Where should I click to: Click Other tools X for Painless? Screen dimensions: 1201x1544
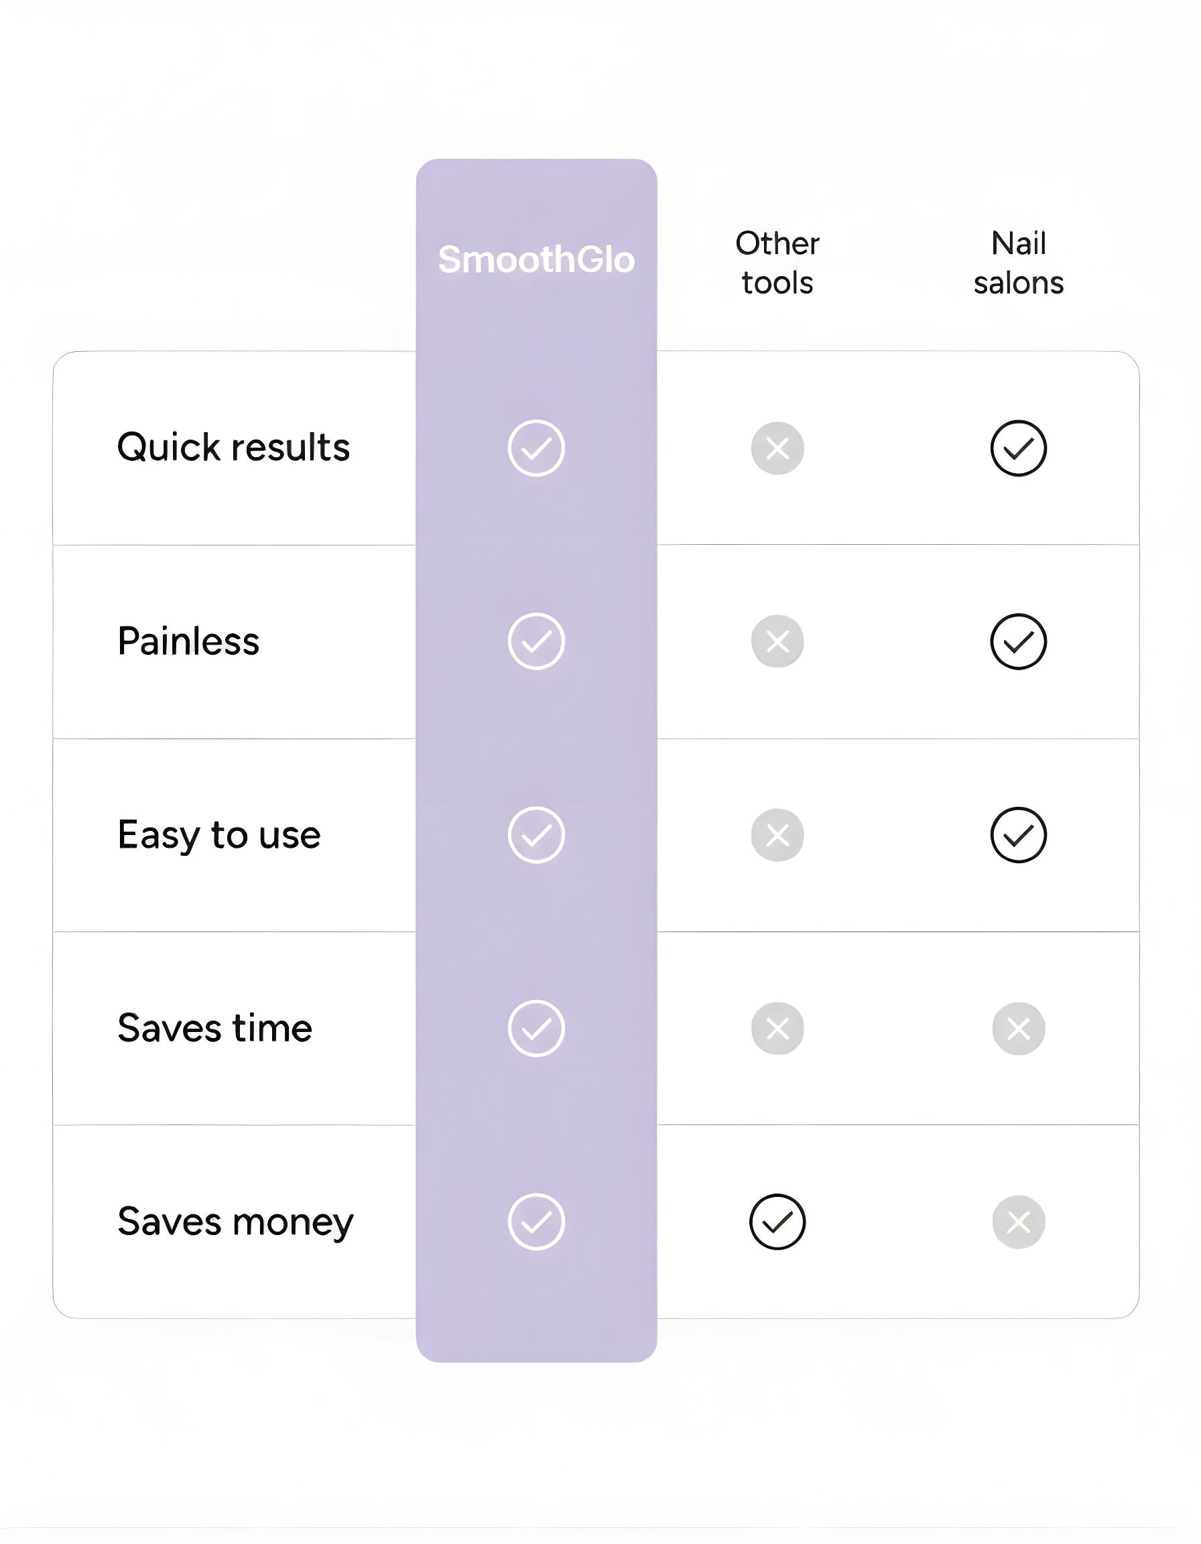coord(777,641)
